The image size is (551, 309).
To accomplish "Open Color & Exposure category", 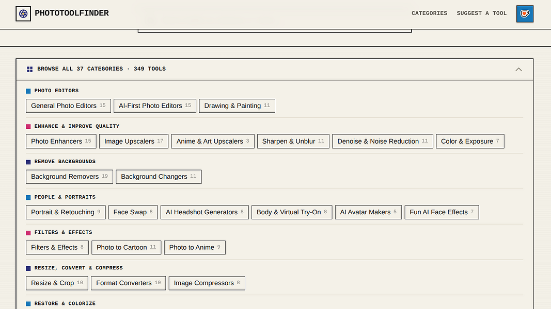I will (x=470, y=141).
